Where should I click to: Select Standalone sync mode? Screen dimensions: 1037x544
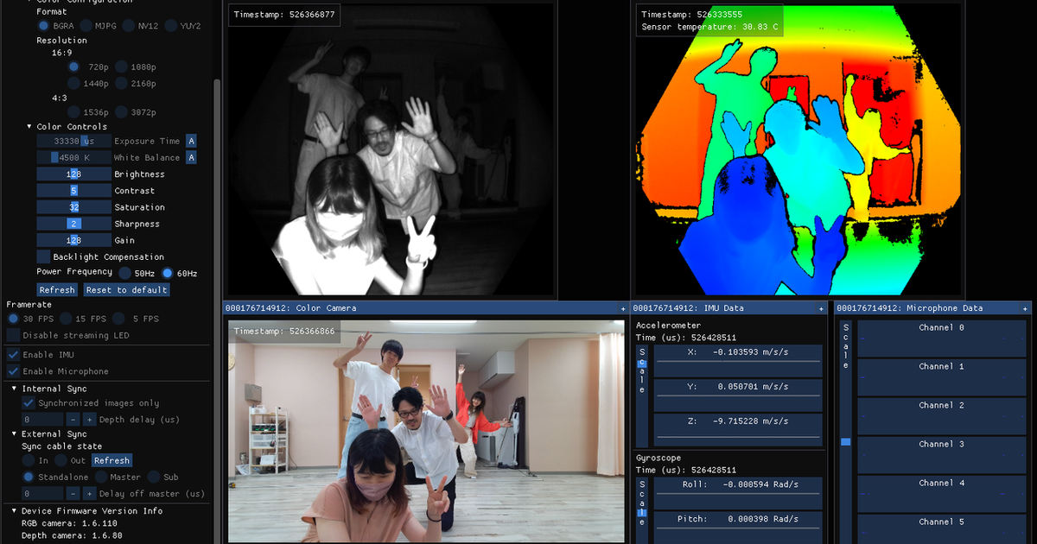pos(29,478)
